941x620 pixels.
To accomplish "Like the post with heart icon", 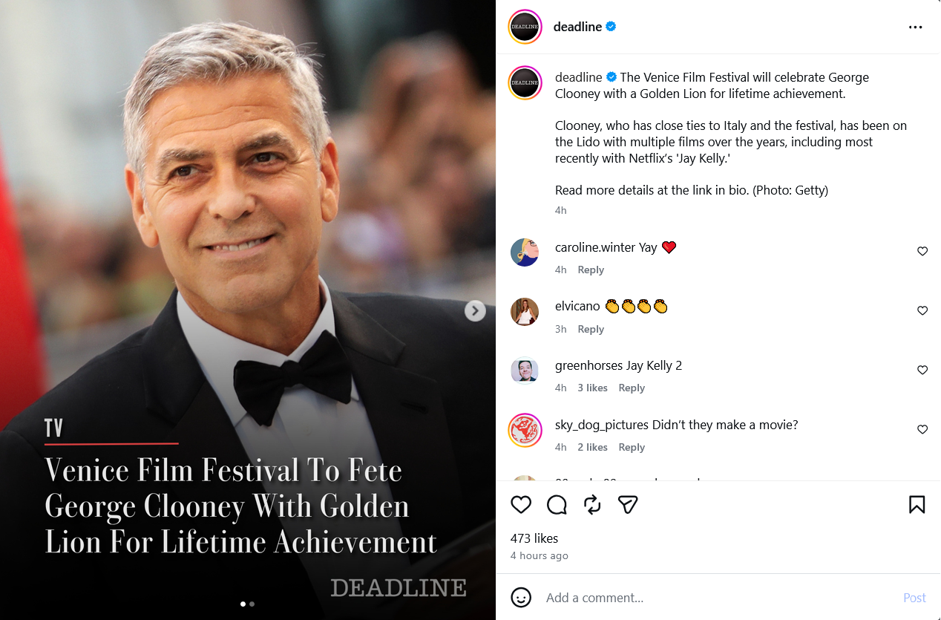I will click(x=521, y=505).
